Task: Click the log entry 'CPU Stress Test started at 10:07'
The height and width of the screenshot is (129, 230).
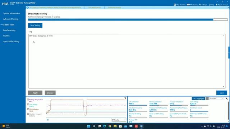Action: coord(41,36)
